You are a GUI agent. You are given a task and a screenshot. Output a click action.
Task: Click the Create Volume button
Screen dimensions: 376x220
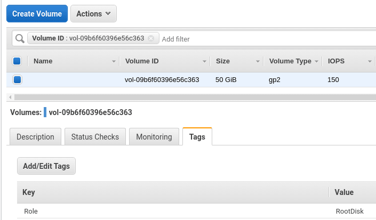[x=37, y=14]
